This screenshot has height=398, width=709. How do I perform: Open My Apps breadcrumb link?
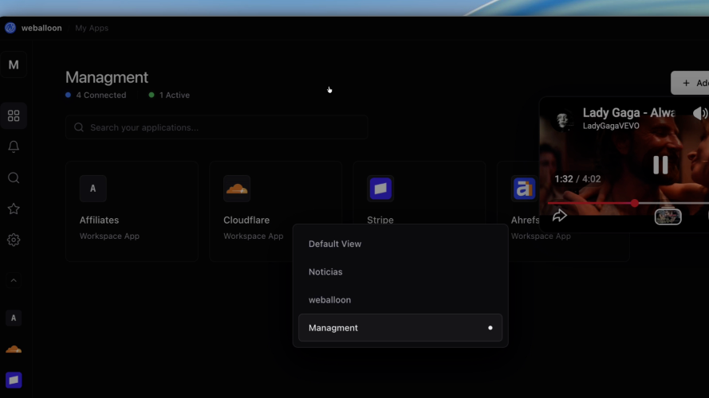tap(92, 28)
